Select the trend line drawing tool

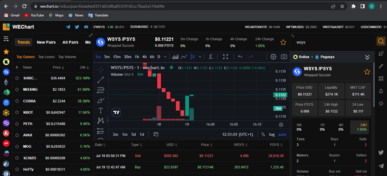click(101, 80)
